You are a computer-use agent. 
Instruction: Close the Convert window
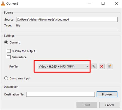(116, 3)
